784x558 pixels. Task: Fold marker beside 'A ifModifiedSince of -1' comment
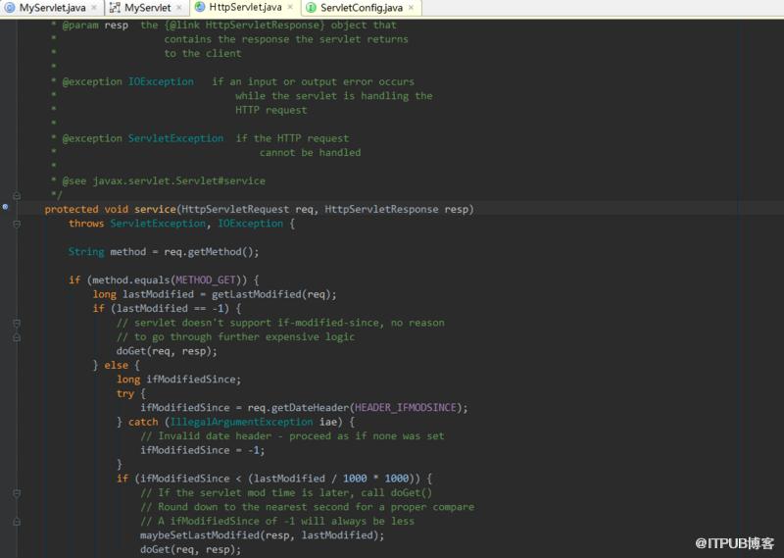[17, 522]
